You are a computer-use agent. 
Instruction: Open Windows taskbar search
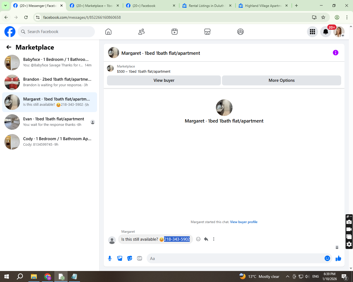tap(20, 276)
